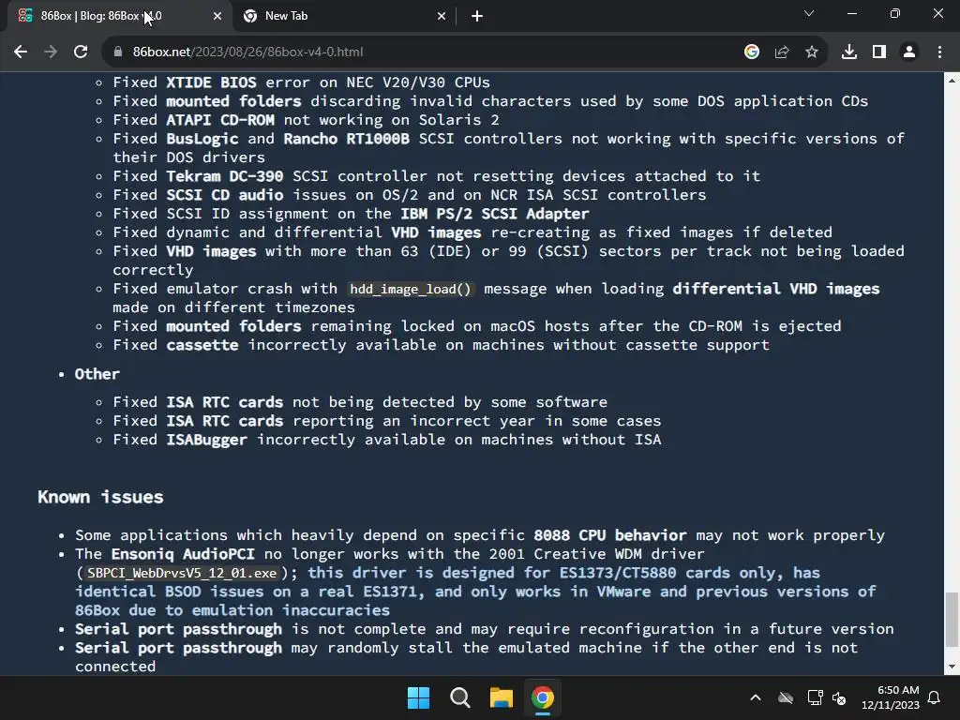Open the clock showing 6:50 AM
Viewport: 960px width, 720px height.
pyautogui.click(x=891, y=697)
